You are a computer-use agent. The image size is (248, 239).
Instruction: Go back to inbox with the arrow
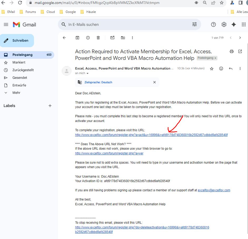click(64, 38)
